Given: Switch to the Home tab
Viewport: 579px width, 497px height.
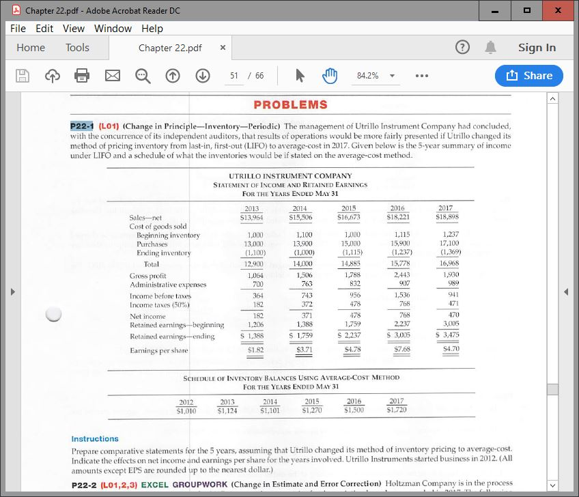Looking at the screenshot, I should point(31,48).
